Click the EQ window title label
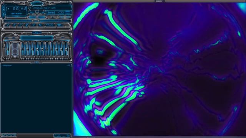The width and height of the screenshot is (246, 138). (x=37, y=33)
